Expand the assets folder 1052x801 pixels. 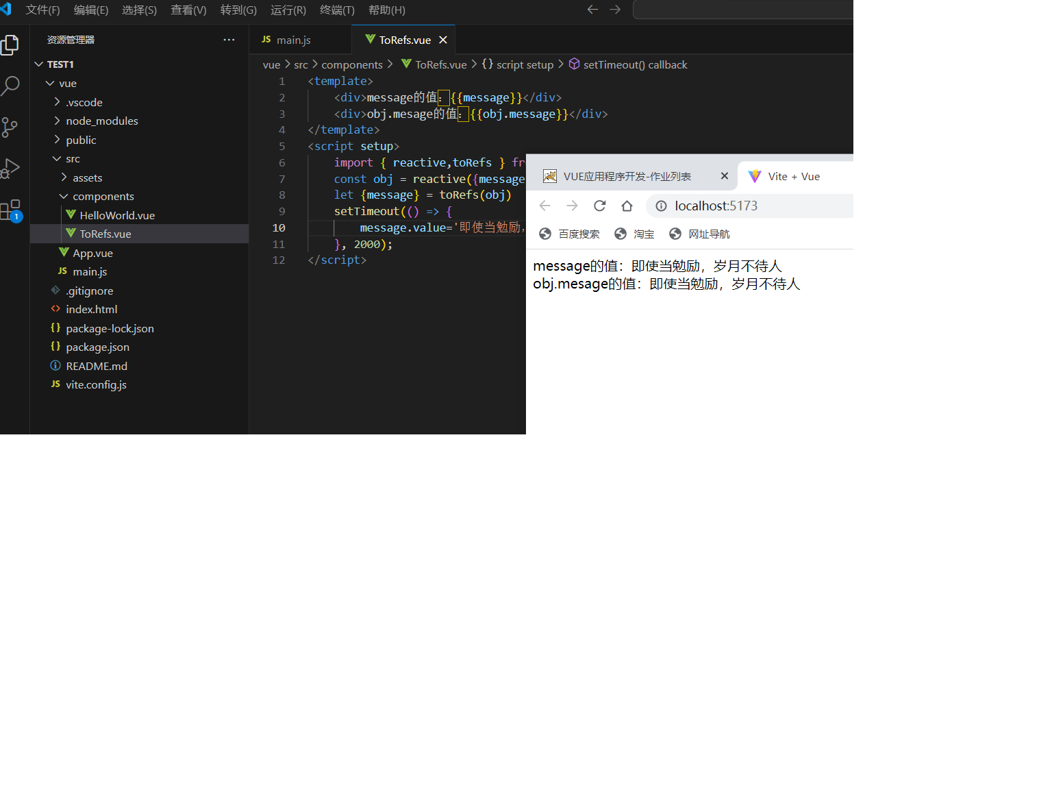139,177
